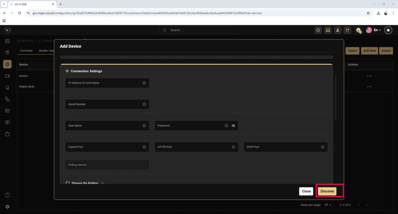Image resolution: width=398 pixels, height=214 pixels.
Task: Focus the Password field
Action: pyautogui.click(x=196, y=125)
